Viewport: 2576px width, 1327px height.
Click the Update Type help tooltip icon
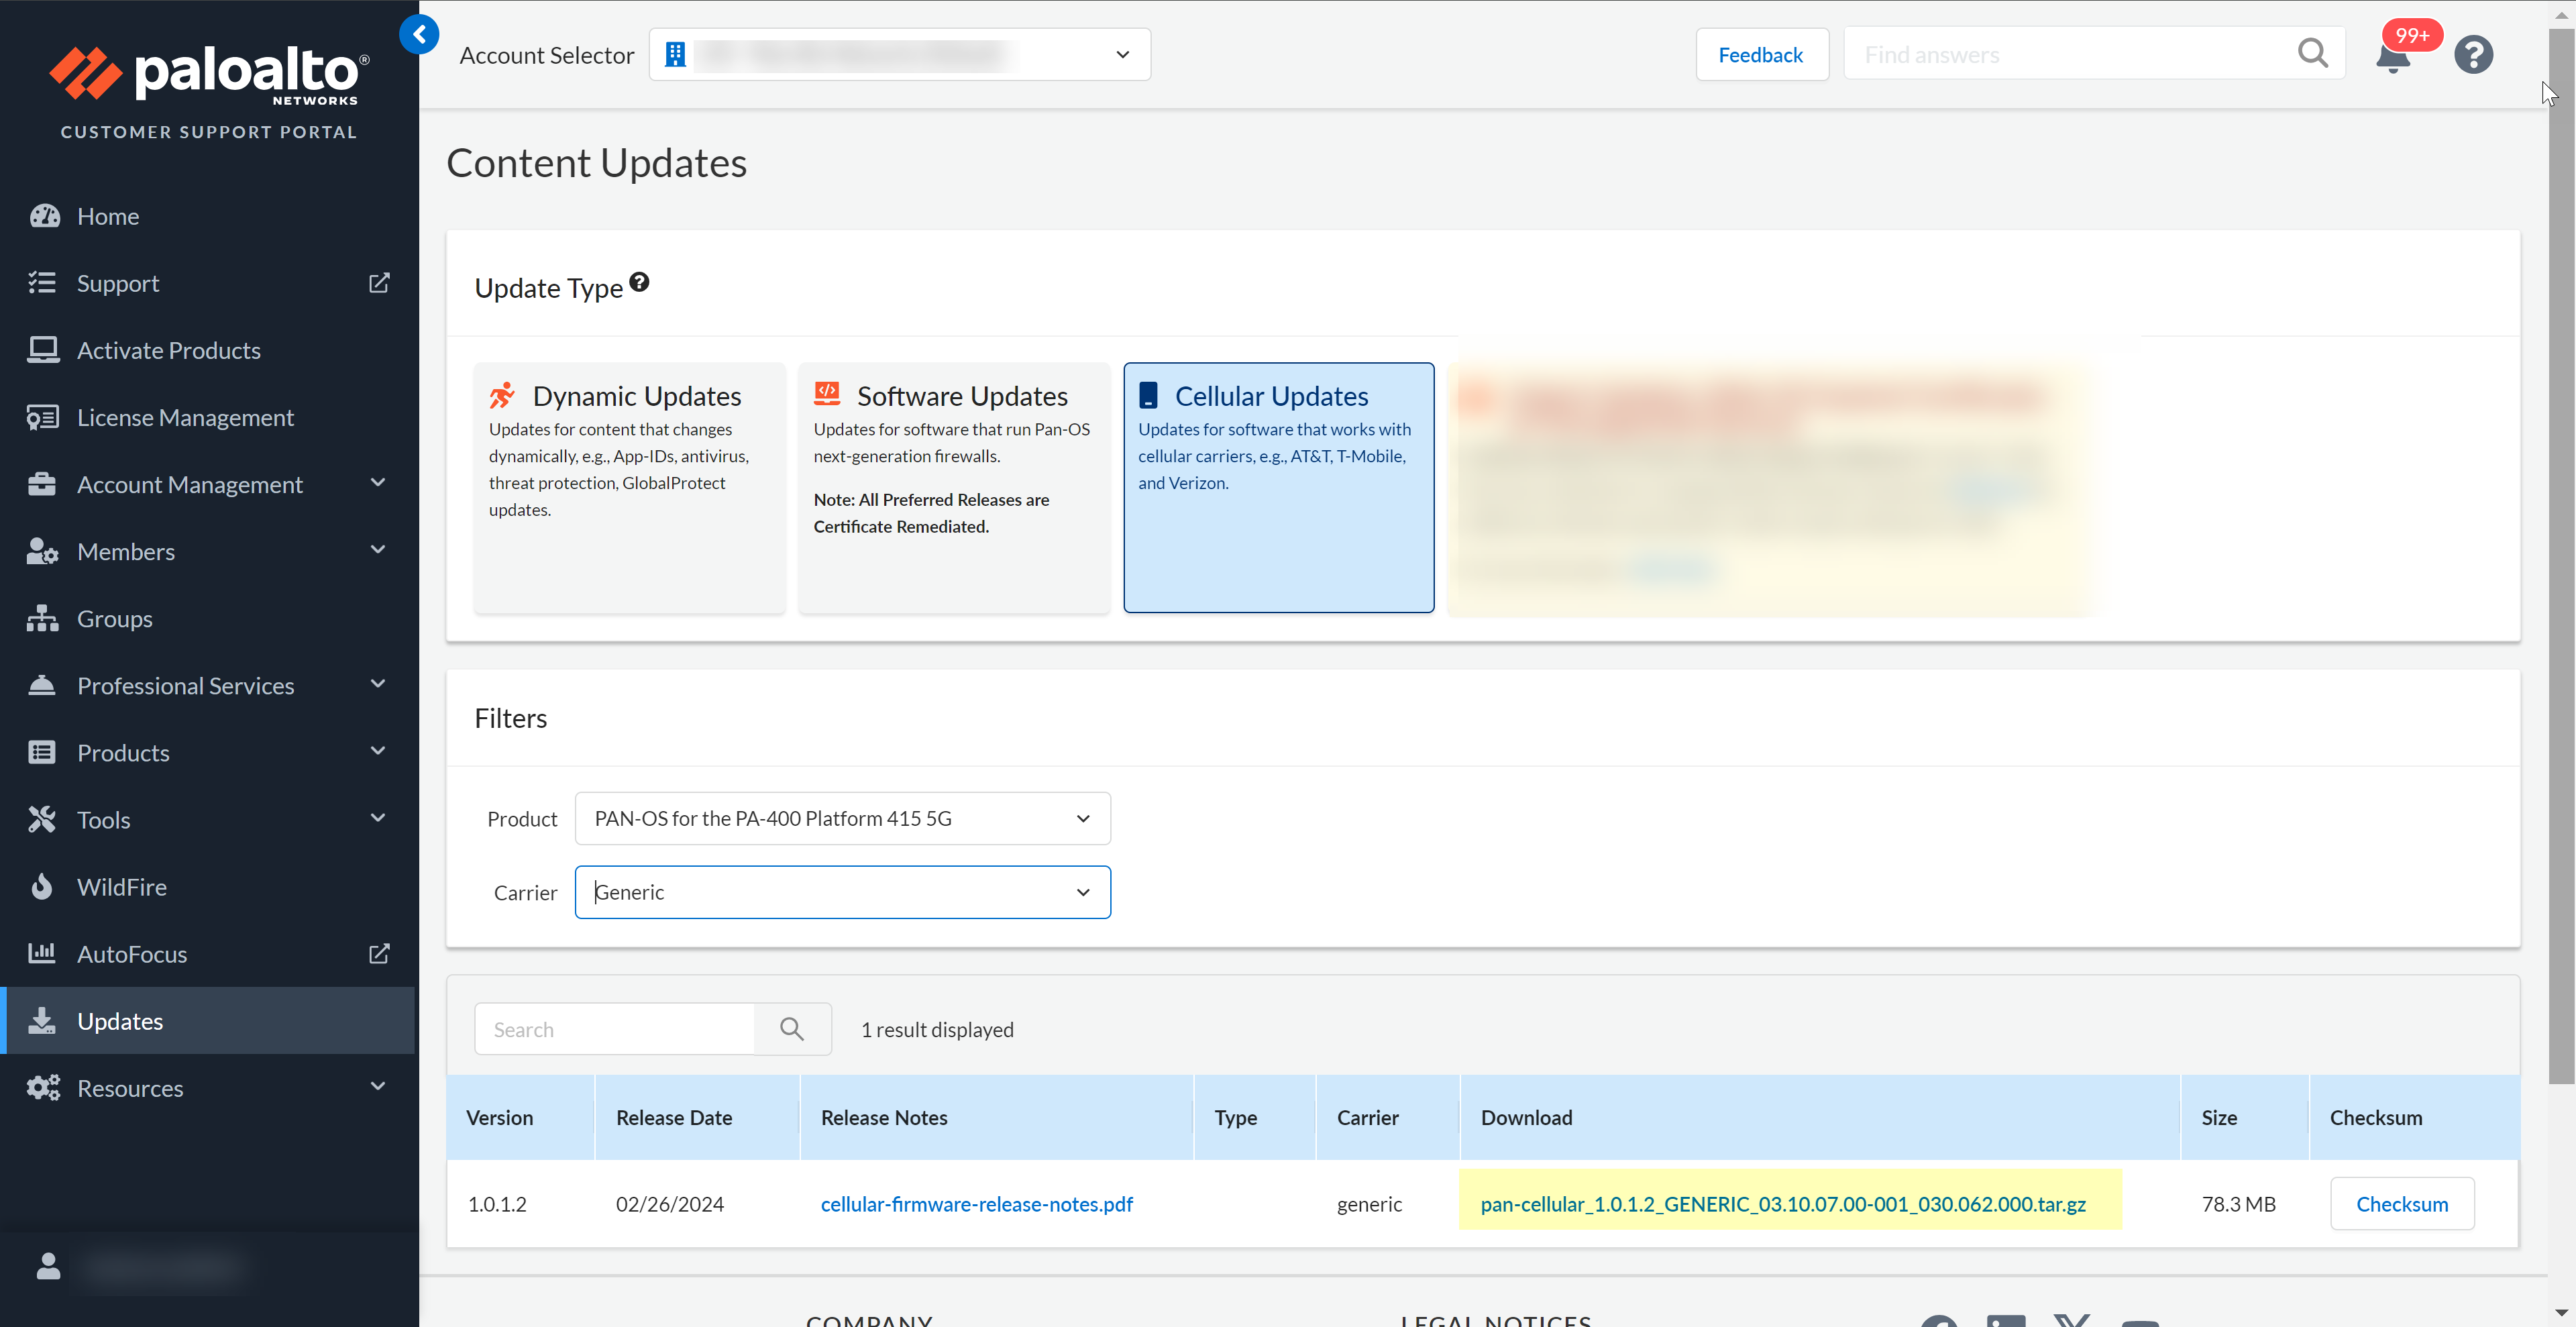pos(640,283)
